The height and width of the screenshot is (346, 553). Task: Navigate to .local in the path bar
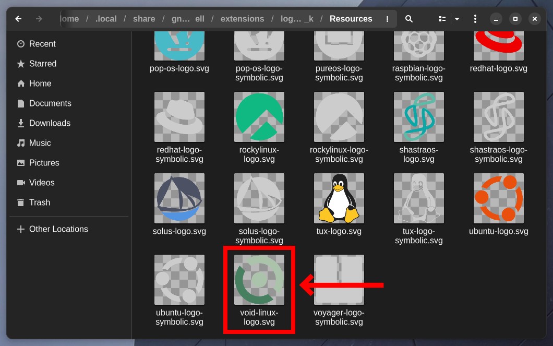point(106,19)
